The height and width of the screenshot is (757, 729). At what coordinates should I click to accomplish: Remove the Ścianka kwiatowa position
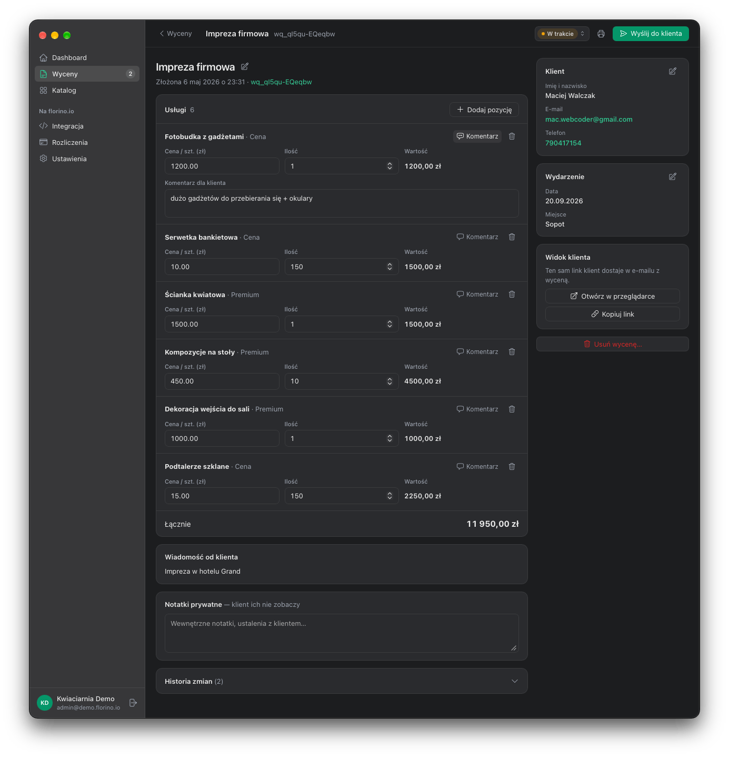click(x=512, y=294)
